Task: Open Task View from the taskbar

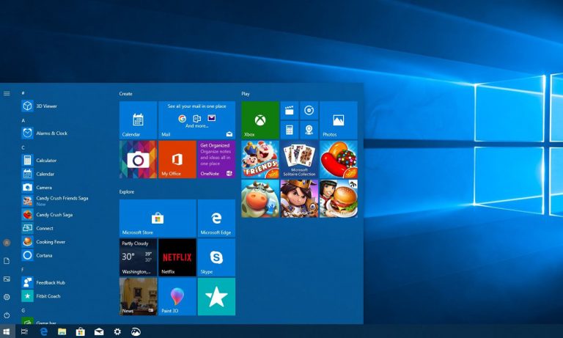Action: [x=24, y=331]
